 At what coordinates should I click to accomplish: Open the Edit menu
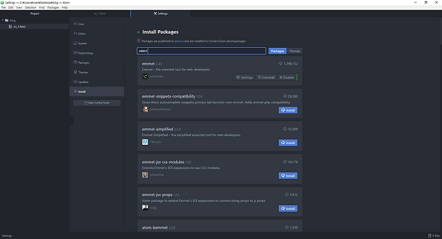pos(10,7)
